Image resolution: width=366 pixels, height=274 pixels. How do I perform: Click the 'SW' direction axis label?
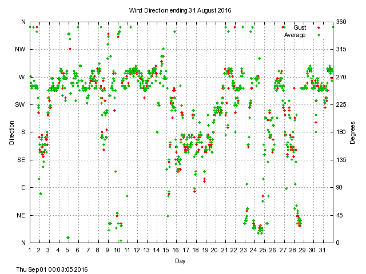pos(20,104)
